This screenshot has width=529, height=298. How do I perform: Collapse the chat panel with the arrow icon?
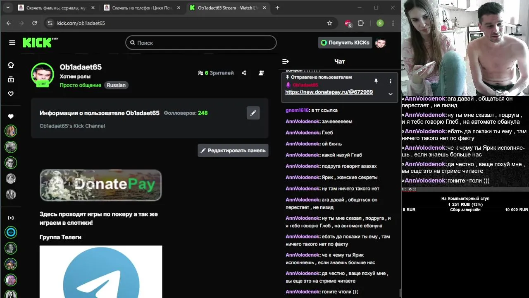pyautogui.click(x=285, y=61)
